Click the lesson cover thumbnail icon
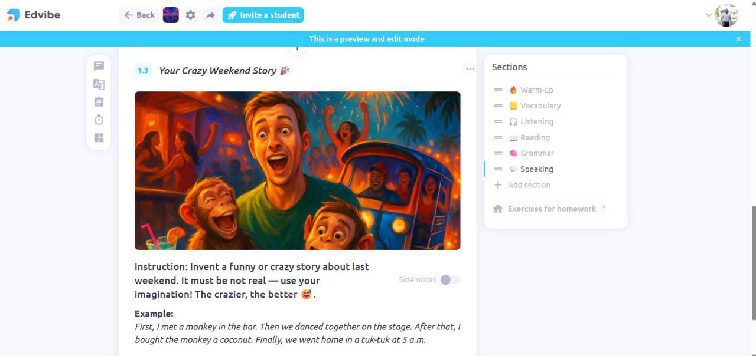This screenshot has height=356, width=756. (171, 15)
